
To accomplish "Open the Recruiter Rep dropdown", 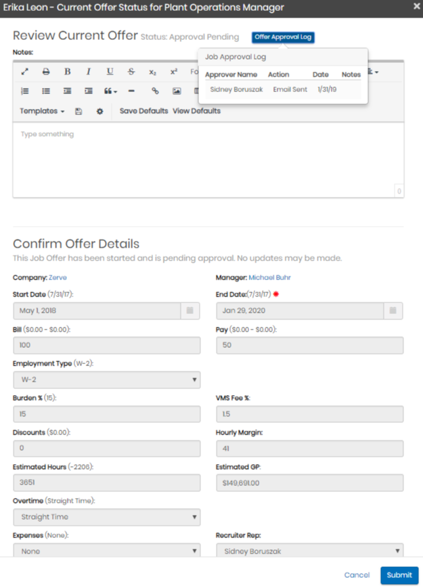I will pyautogui.click(x=309, y=551).
